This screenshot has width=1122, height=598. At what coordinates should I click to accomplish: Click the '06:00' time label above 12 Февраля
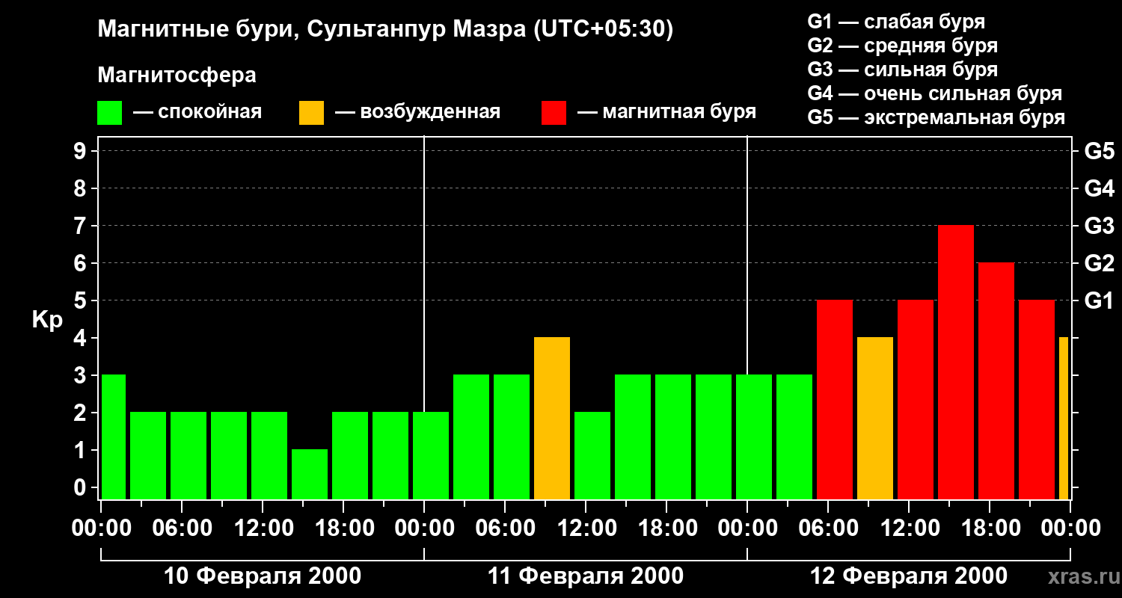click(828, 528)
